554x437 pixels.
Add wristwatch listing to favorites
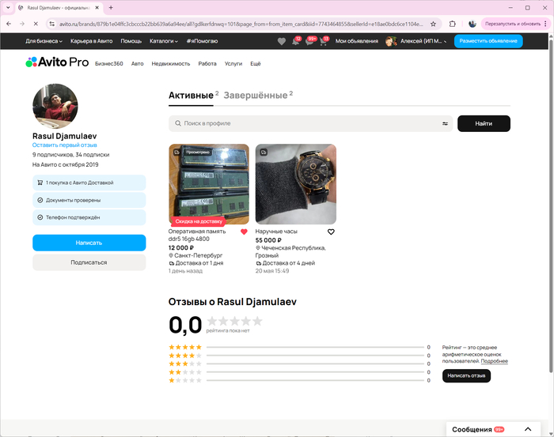pos(331,232)
